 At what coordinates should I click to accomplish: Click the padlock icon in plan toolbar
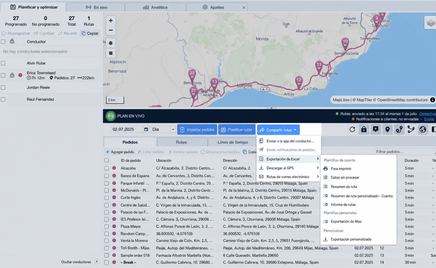[364, 129]
